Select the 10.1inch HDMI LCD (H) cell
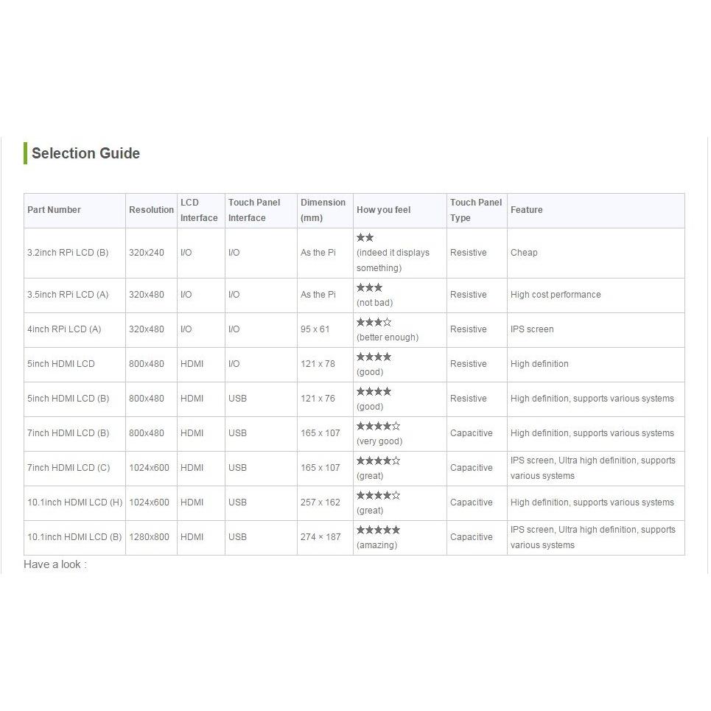This screenshot has width=711, height=711. (x=75, y=502)
